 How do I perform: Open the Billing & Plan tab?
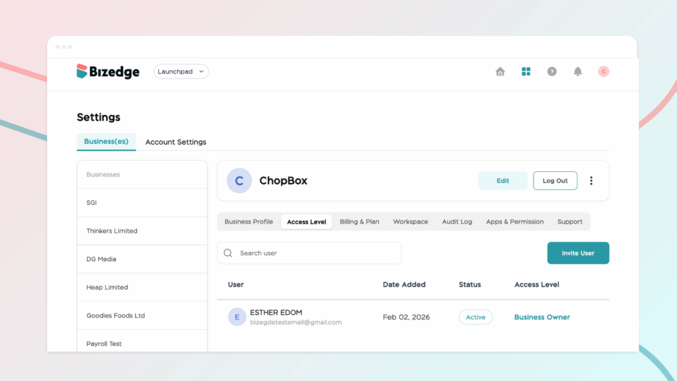tap(359, 222)
